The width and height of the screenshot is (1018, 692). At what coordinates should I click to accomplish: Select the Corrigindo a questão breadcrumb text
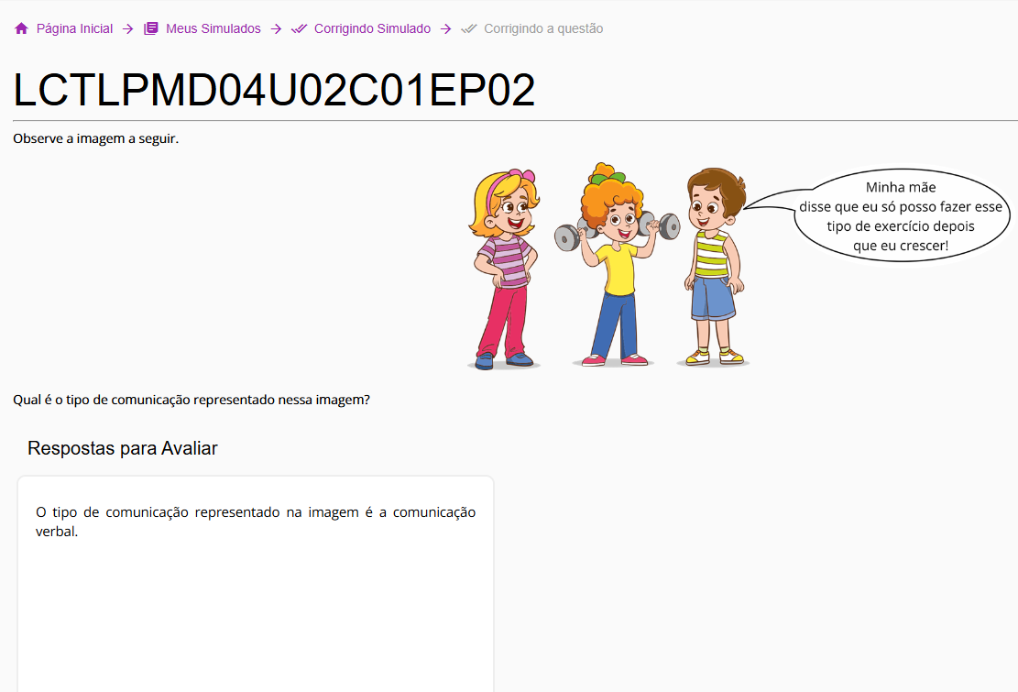point(543,28)
